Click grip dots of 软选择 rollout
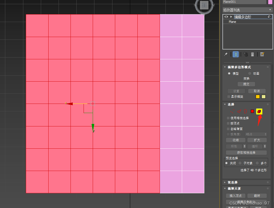 click(x=268, y=182)
